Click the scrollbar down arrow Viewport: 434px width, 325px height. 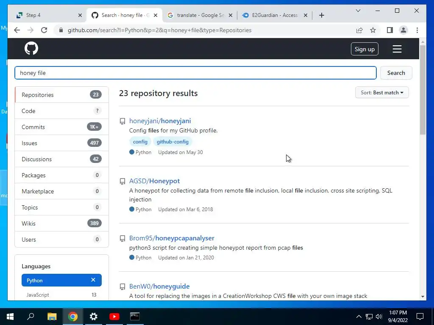click(423, 297)
